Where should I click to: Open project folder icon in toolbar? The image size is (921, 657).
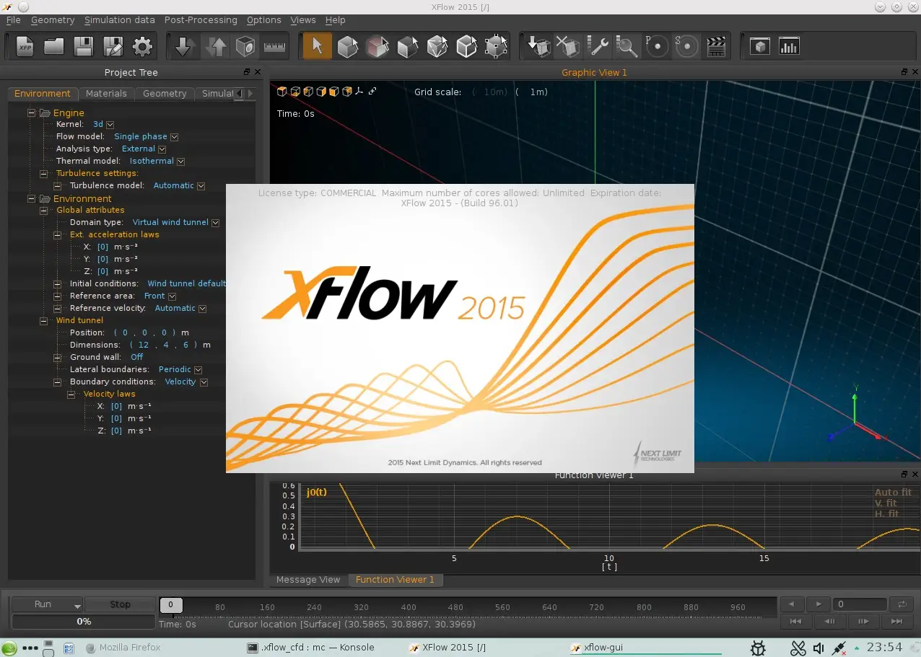point(54,47)
